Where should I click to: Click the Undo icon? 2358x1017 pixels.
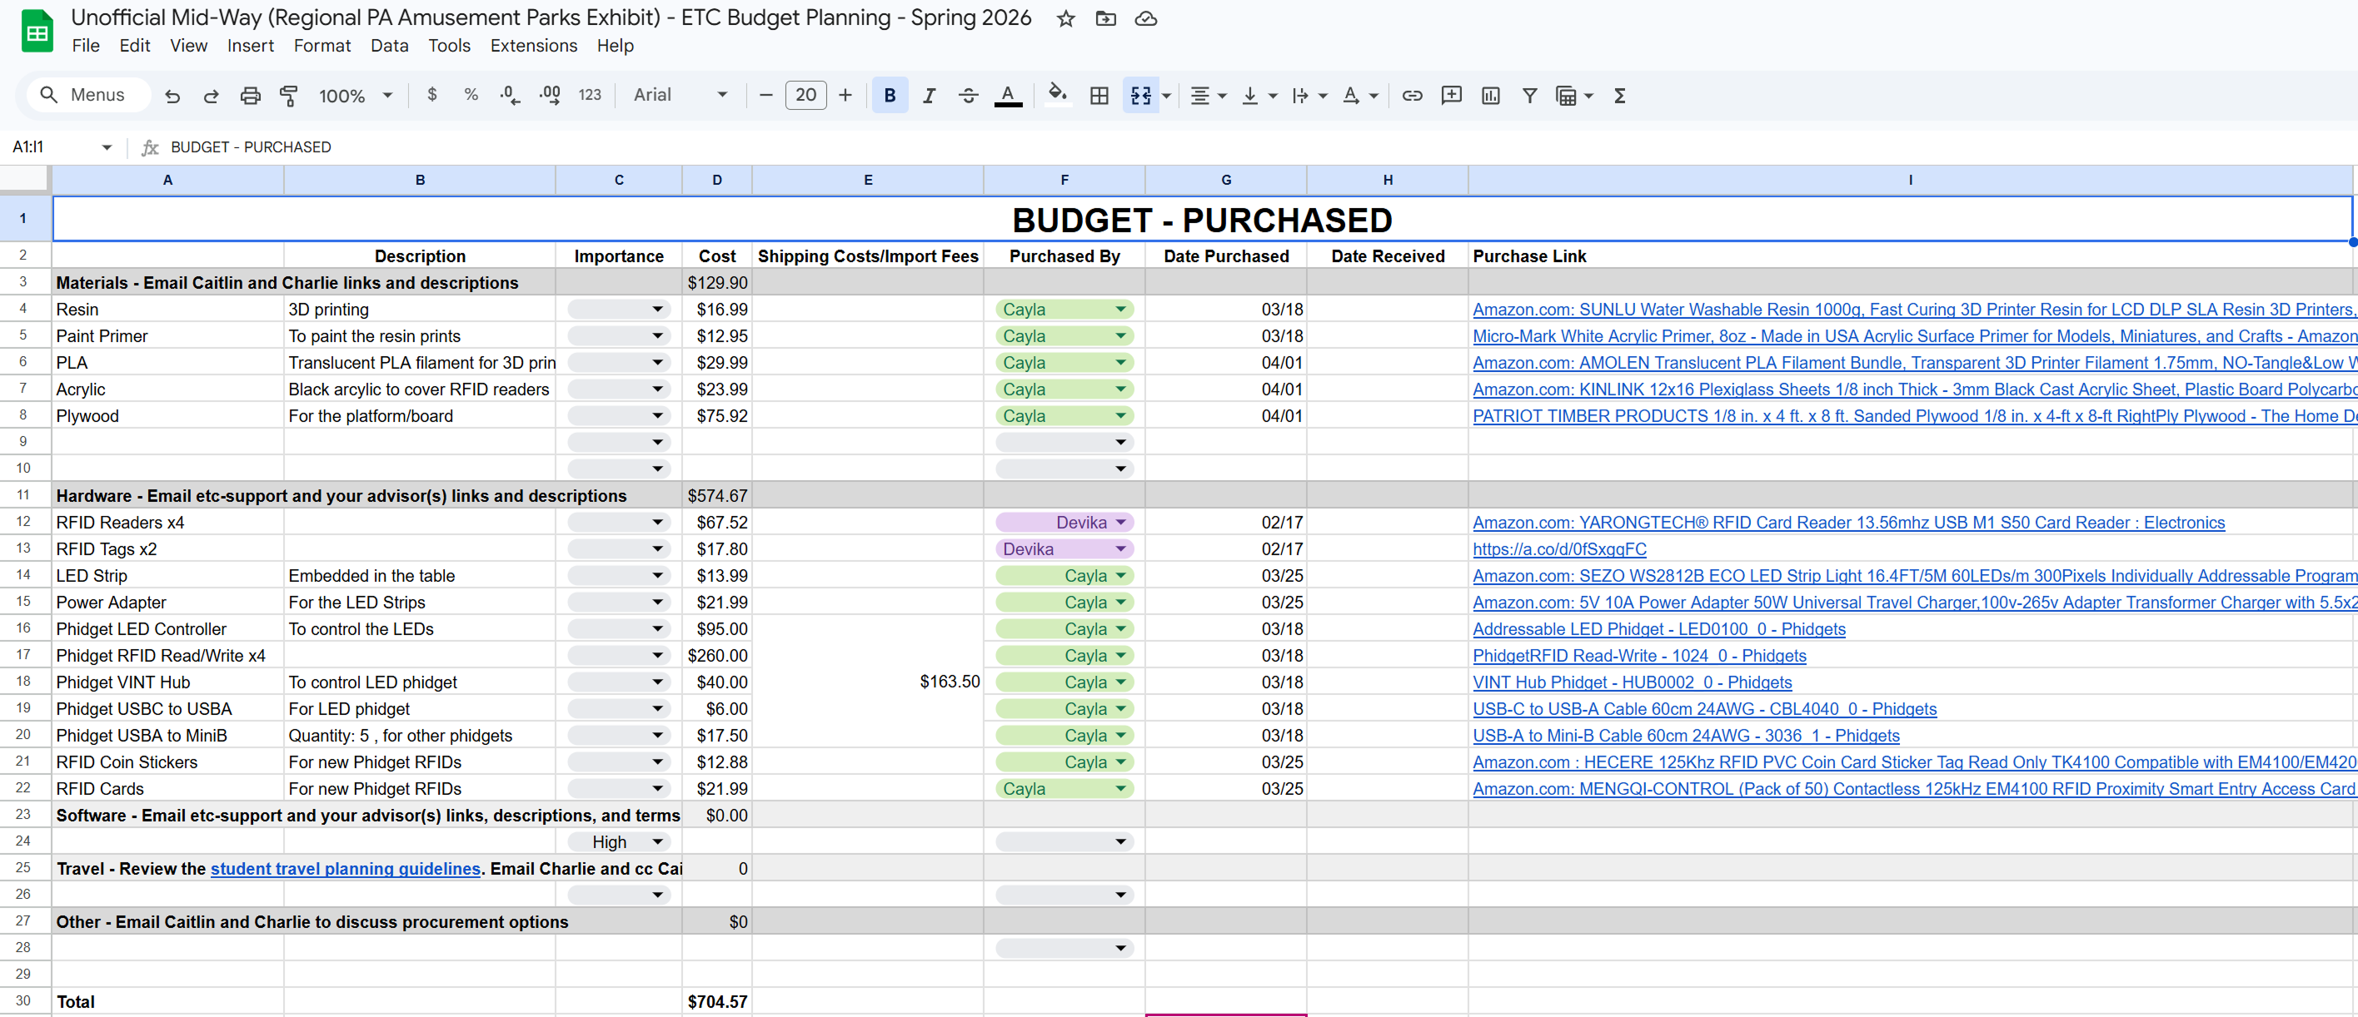(172, 95)
